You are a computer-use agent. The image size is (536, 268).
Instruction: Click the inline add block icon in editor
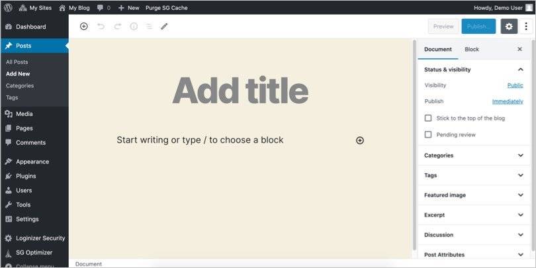click(x=360, y=140)
